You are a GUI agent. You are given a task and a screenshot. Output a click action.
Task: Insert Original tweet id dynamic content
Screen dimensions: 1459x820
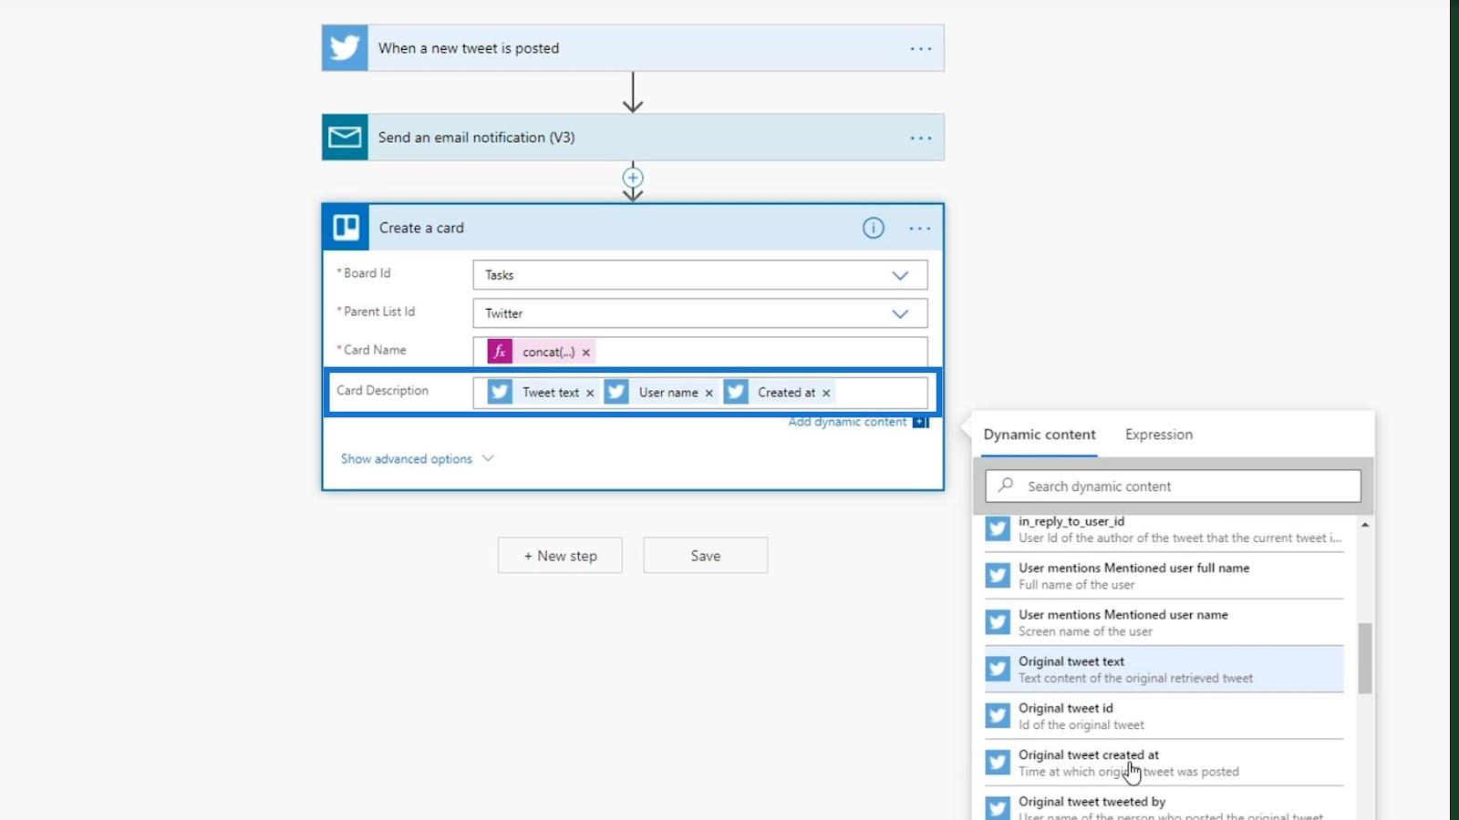1164,716
